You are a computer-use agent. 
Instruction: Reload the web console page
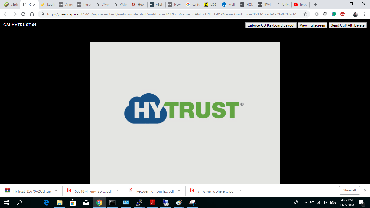(x=23, y=14)
